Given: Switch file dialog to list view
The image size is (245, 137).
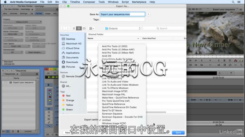Looking at the screenshot, I should tap(79, 29).
